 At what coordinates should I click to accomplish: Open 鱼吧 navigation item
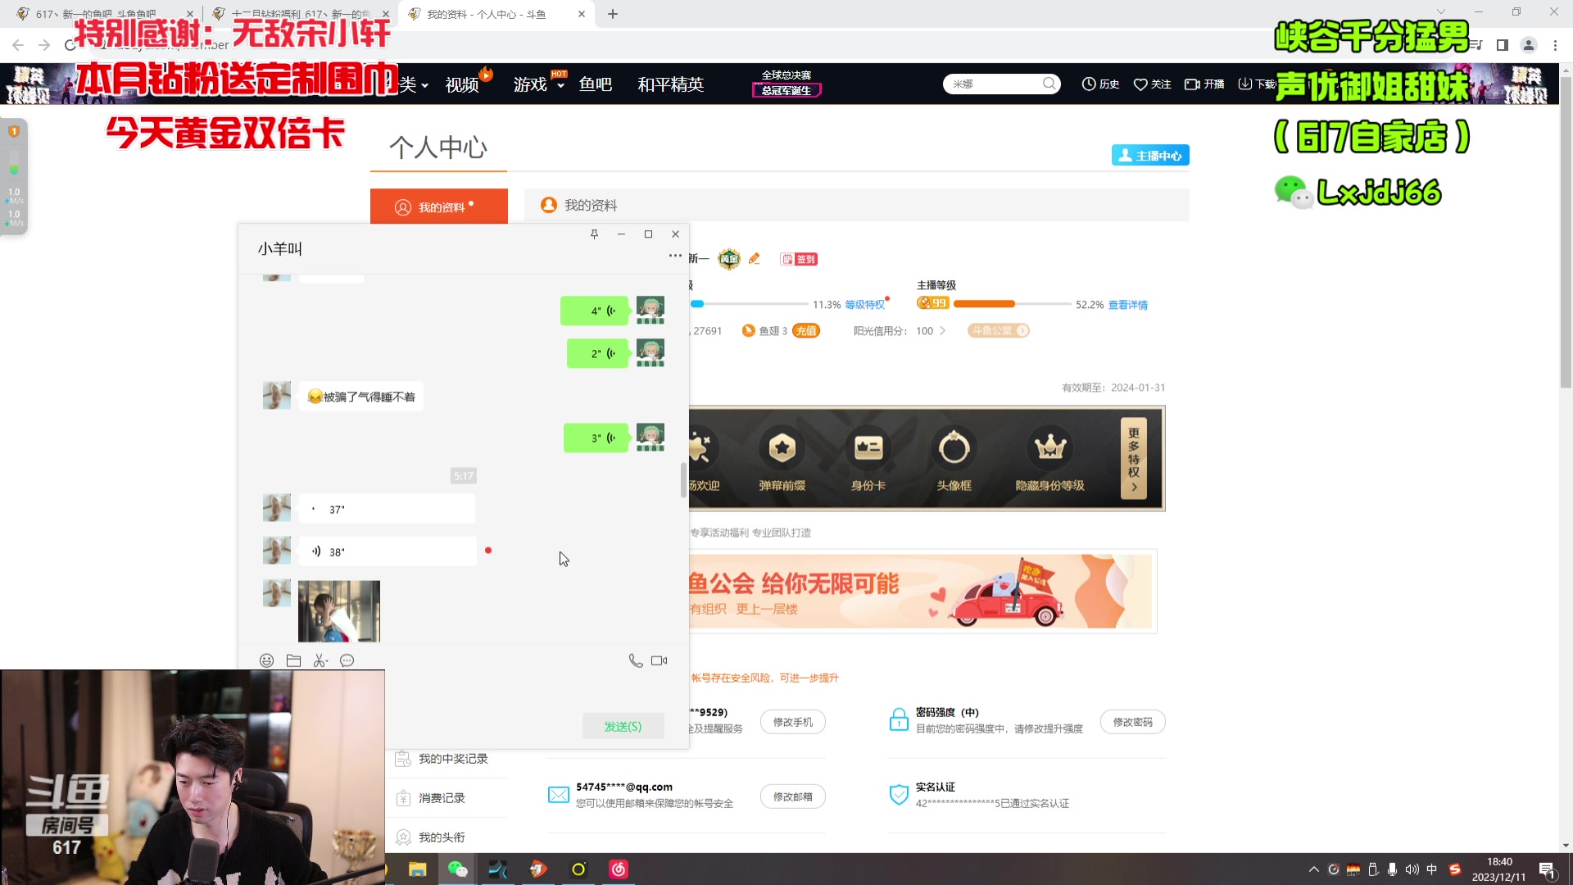(x=596, y=84)
